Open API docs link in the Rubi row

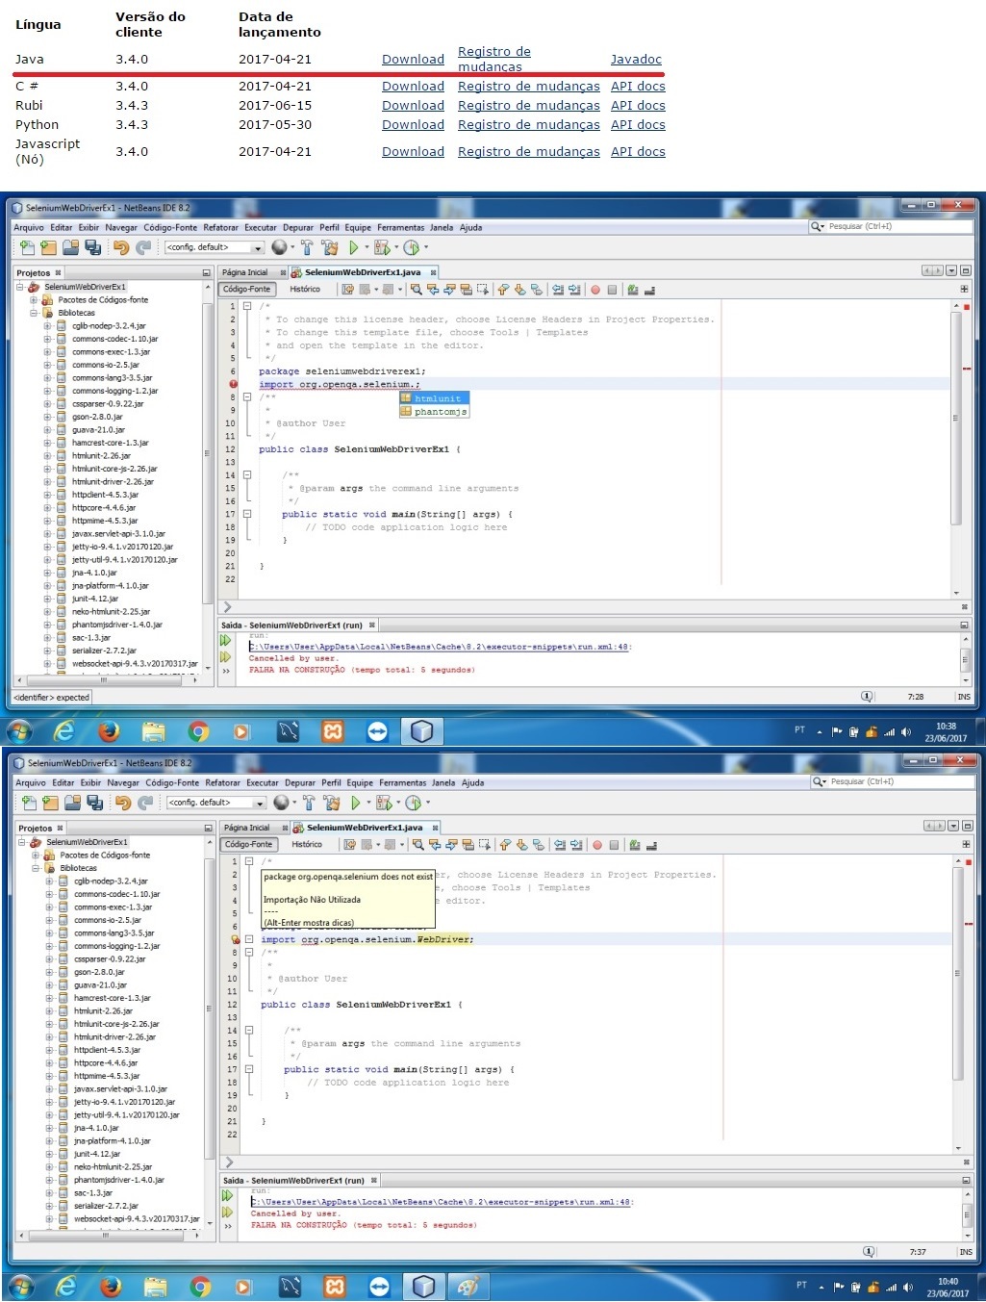638,105
